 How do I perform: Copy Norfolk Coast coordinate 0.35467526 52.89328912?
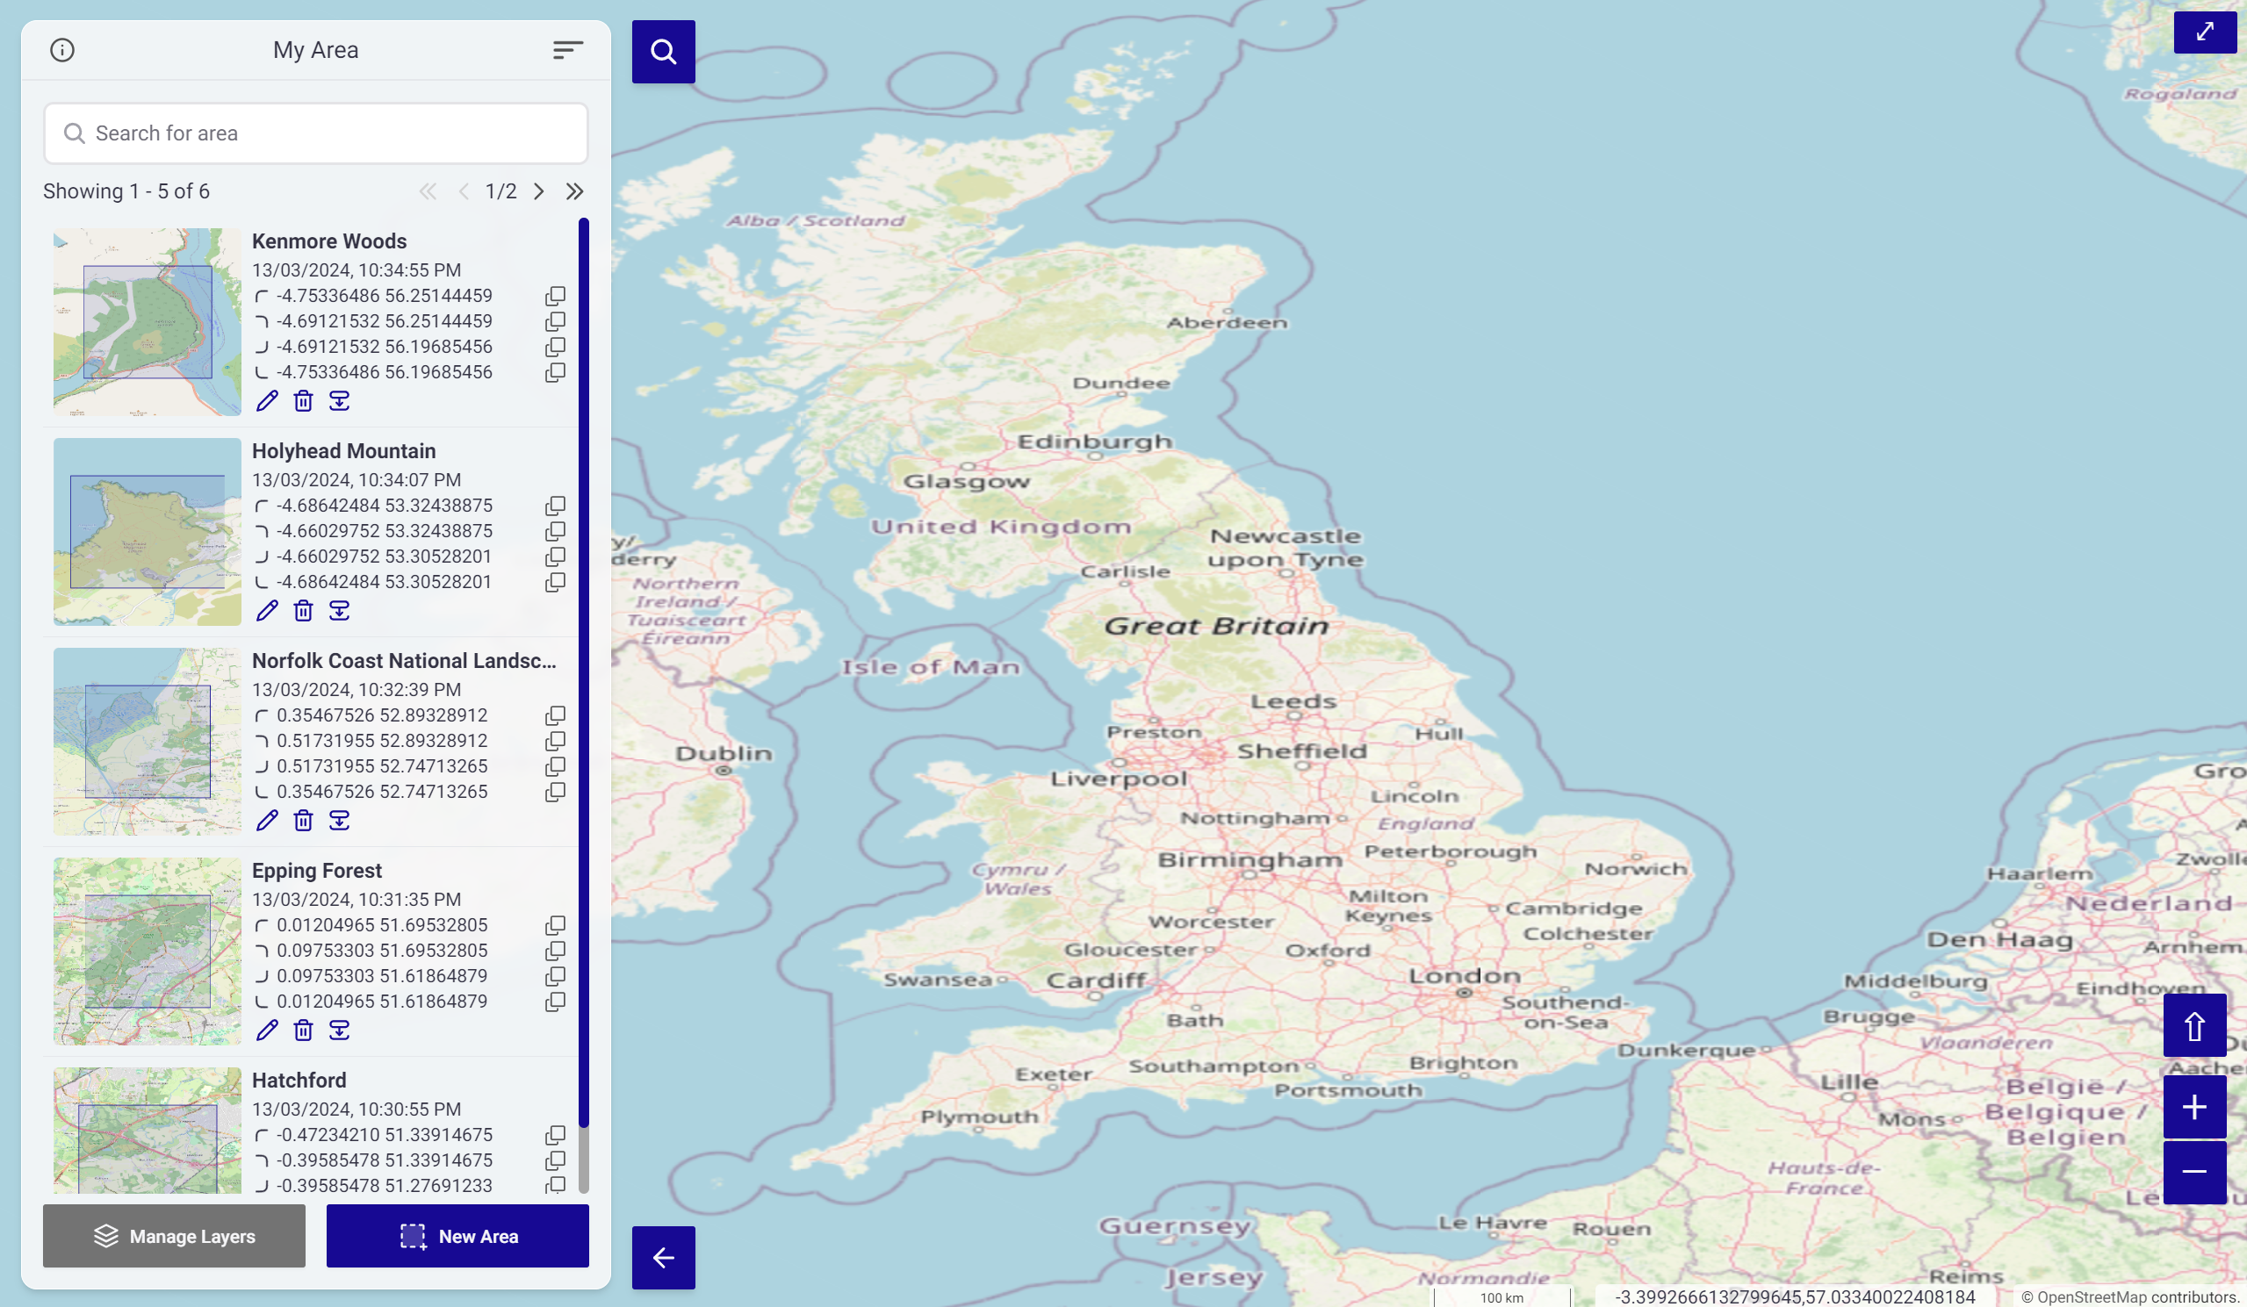(x=555, y=715)
